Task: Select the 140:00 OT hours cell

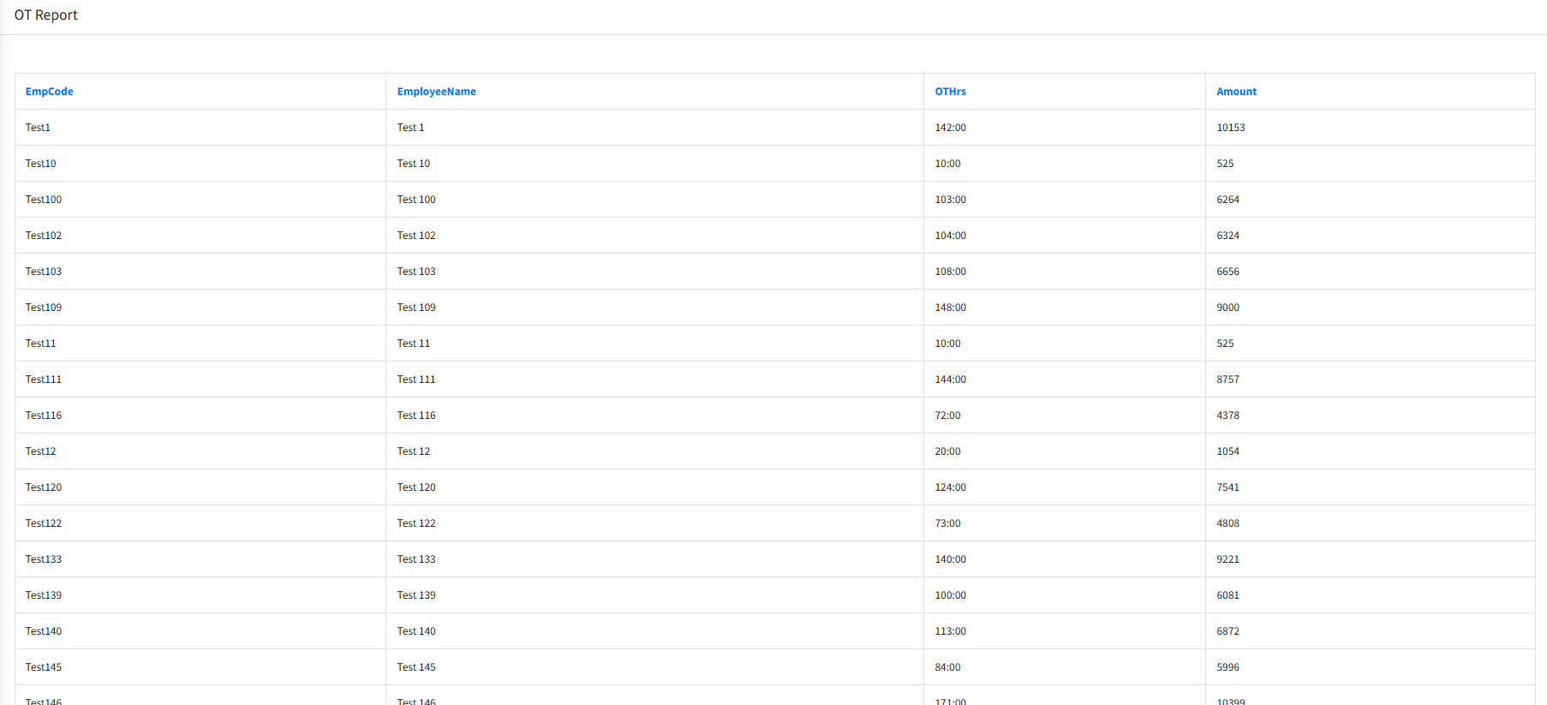Action: point(950,559)
